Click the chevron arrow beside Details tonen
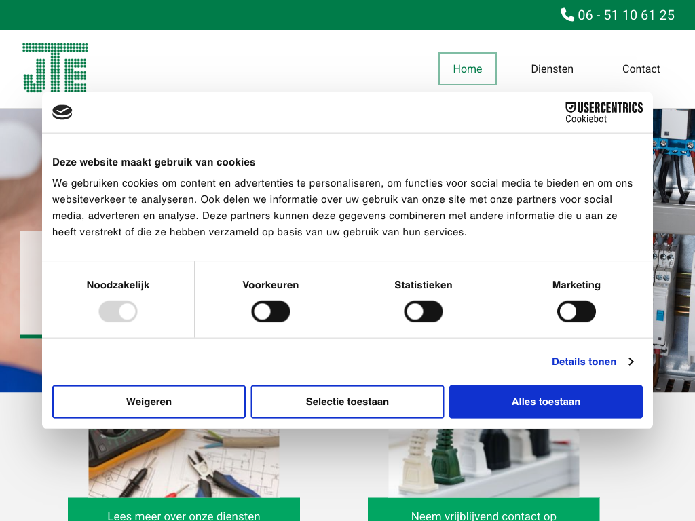 coord(631,362)
